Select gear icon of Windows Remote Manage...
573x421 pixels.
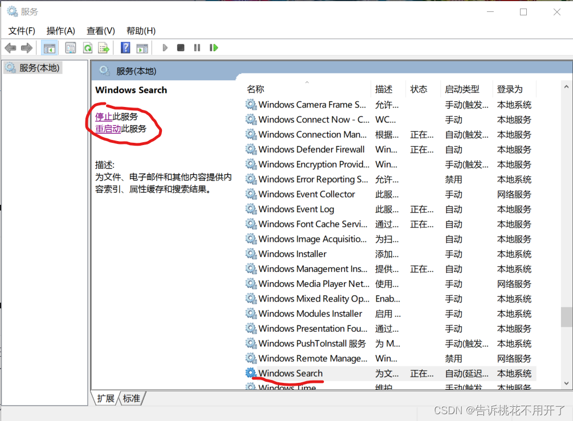[251, 358]
